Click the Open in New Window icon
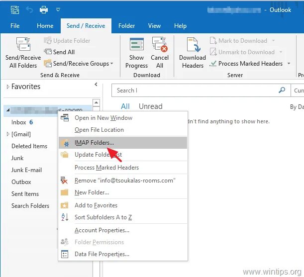The width and height of the screenshot is (304, 277). click(65, 118)
